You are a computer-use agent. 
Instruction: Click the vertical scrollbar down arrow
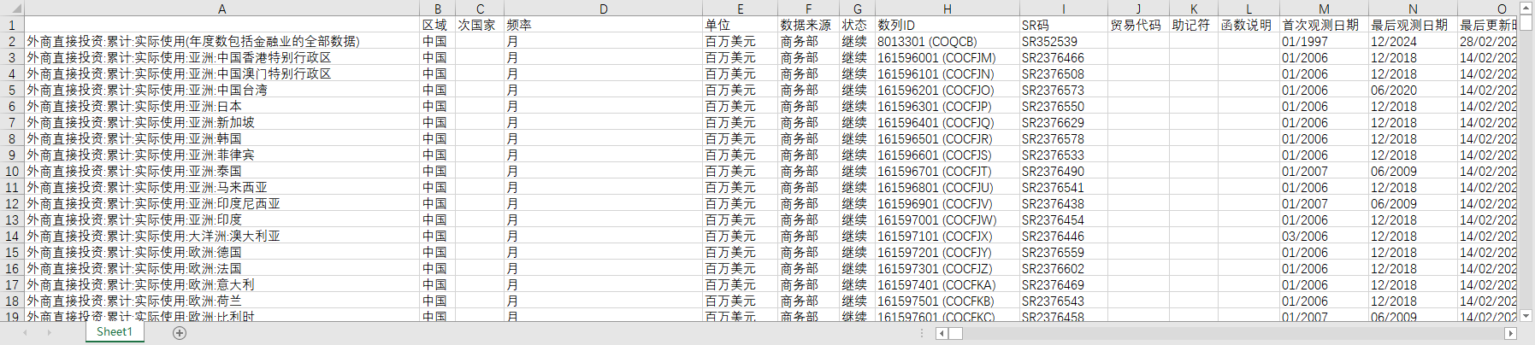(x=1526, y=316)
